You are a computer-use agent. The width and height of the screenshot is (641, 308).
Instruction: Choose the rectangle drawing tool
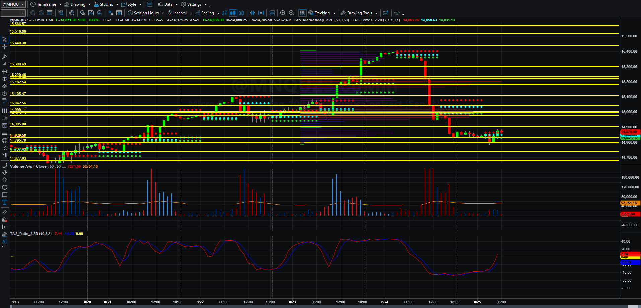[5, 195]
